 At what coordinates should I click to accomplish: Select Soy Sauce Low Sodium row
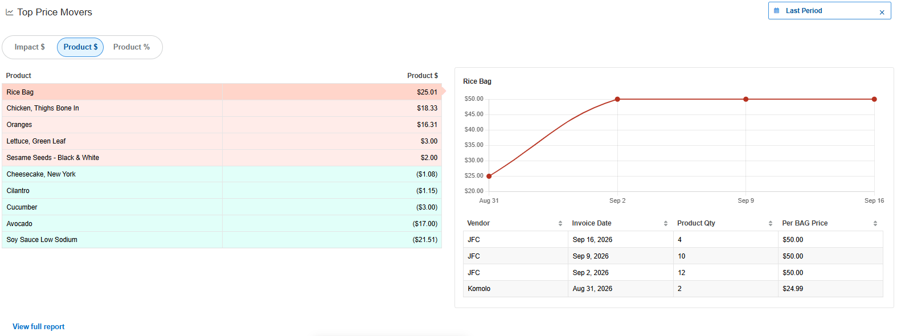[x=222, y=240]
